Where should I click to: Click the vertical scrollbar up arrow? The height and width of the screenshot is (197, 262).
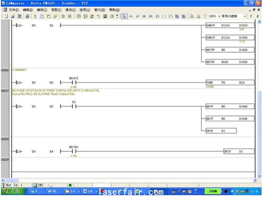(259, 22)
